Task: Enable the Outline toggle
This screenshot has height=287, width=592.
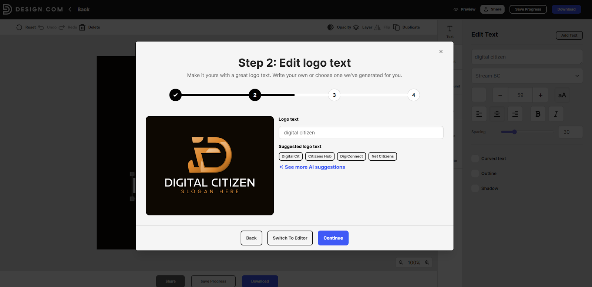Action: click(x=475, y=173)
